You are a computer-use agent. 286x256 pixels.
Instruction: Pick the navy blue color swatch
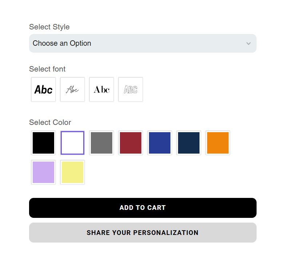click(x=189, y=143)
